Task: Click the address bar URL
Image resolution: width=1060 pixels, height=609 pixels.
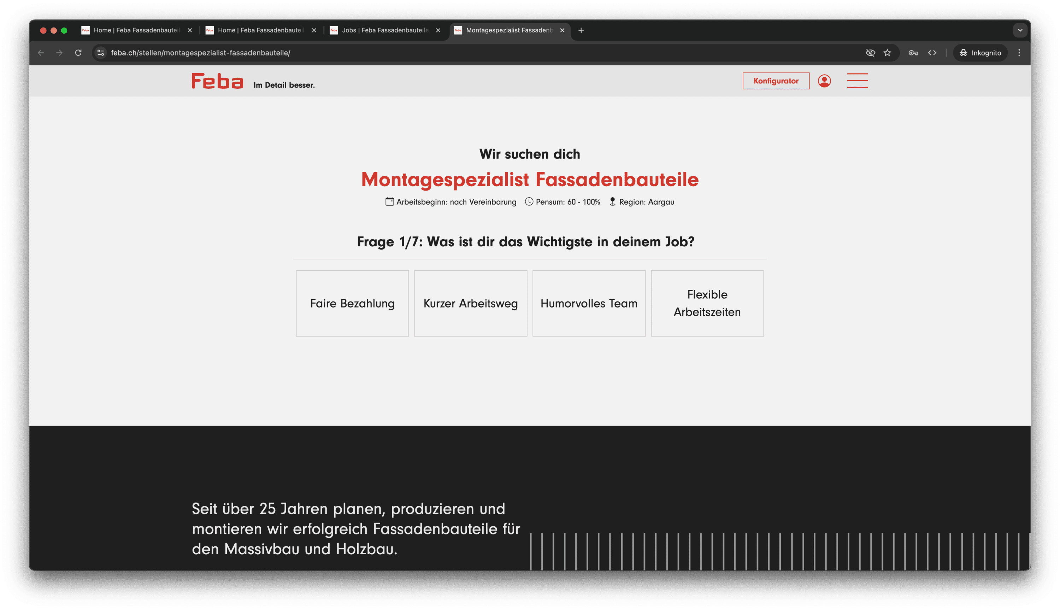Action: coord(201,53)
